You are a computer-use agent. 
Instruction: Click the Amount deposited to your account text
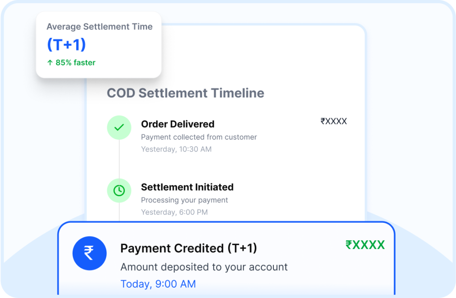[x=204, y=267]
